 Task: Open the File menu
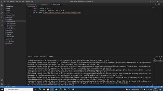[5, 2]
